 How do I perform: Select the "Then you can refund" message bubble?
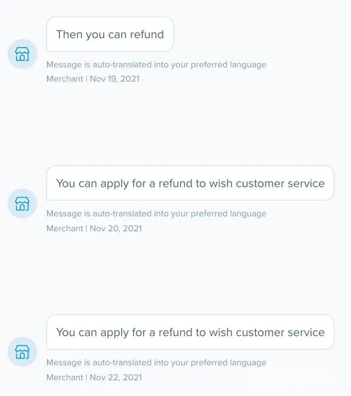click(x=110, y=34)
